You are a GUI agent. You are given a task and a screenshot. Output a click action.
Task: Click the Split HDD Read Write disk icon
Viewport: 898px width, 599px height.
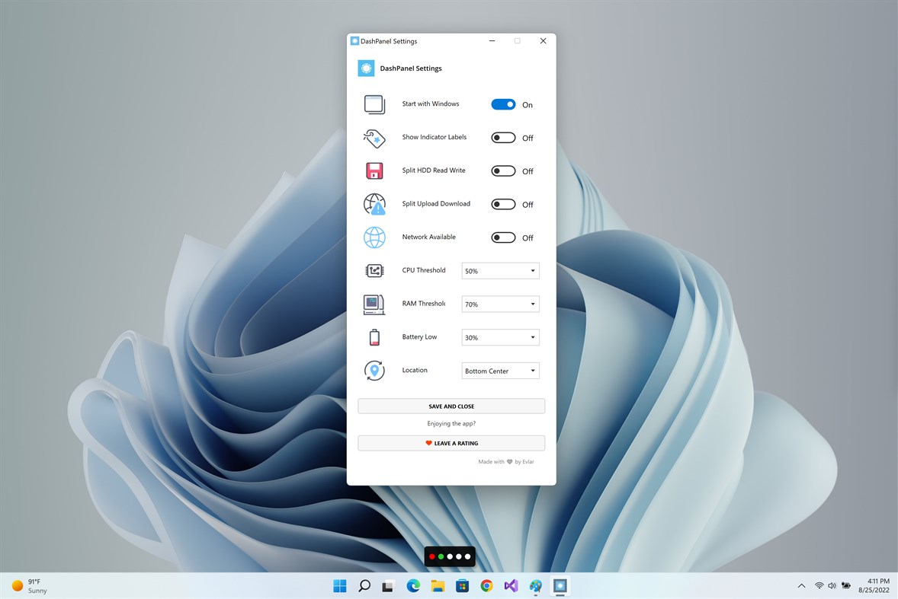tap(374, 170)
